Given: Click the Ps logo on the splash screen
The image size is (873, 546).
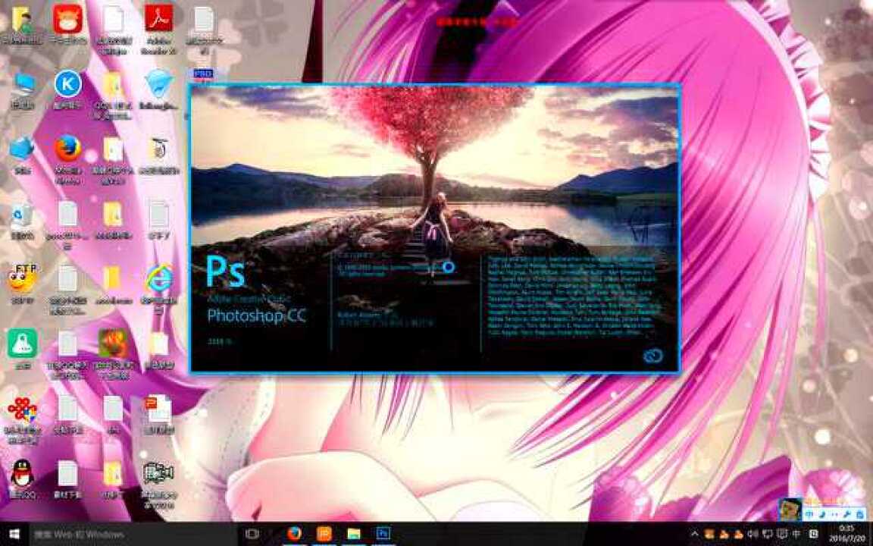Looking at the screenshot, I should coord(226,271).
